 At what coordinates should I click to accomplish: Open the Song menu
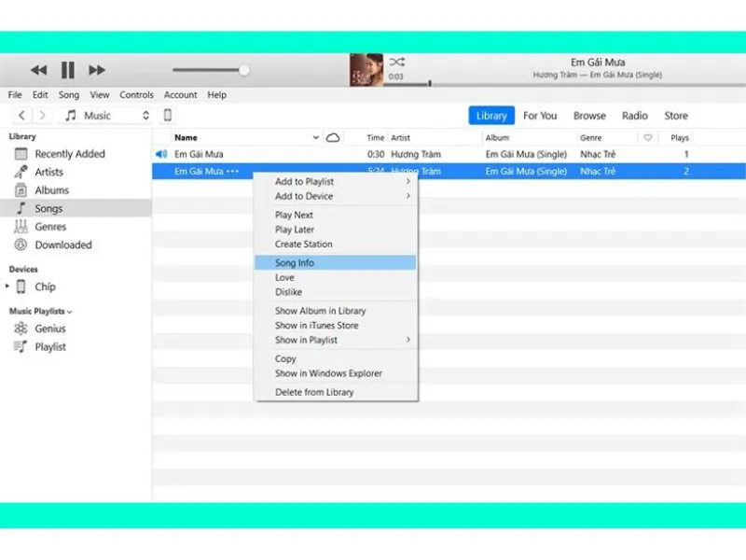point(69,95)
